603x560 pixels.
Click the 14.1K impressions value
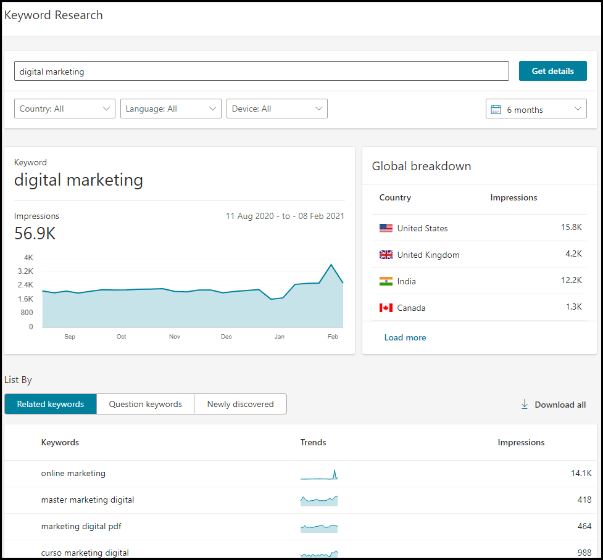tap(581, 473)
